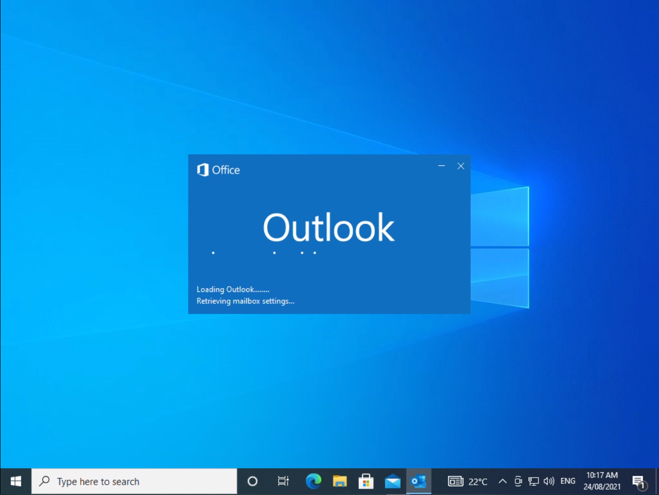This screenshot has height=495, width=659.
Task: Open the weather news widget icon
Action: point(456,481)
